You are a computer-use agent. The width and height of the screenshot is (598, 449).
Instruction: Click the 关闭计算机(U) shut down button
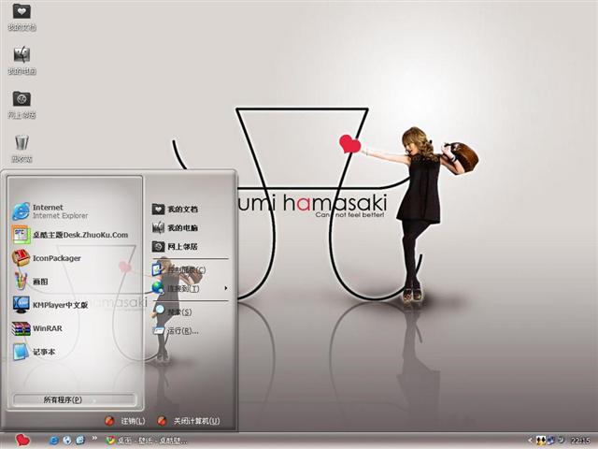(x=189, y=421)
